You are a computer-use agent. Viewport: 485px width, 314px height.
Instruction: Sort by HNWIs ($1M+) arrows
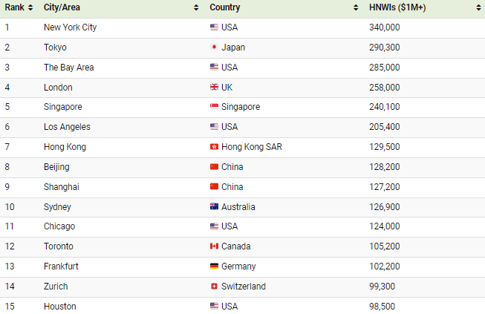[478, 7]
